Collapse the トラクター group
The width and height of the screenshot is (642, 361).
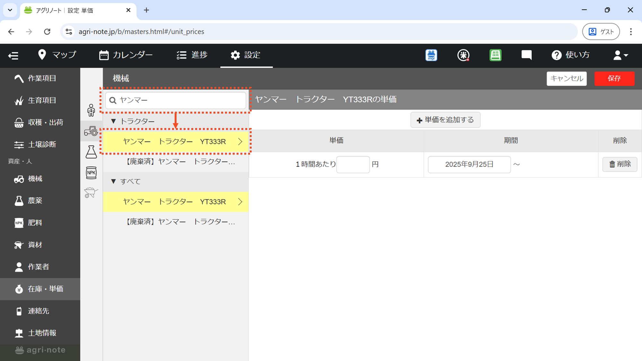point(113,121)
